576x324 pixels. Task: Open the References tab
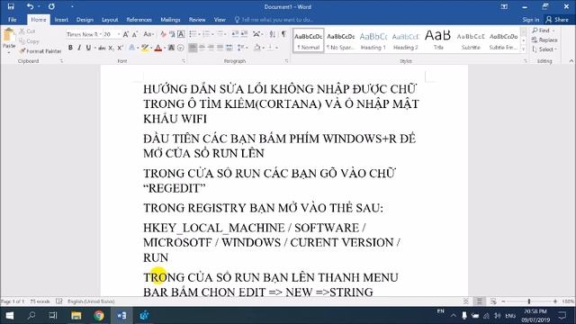139,20
